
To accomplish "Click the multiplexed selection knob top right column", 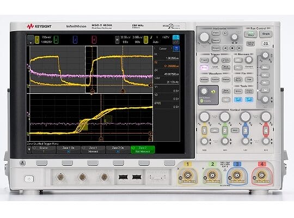I will (x=265, y=55).
